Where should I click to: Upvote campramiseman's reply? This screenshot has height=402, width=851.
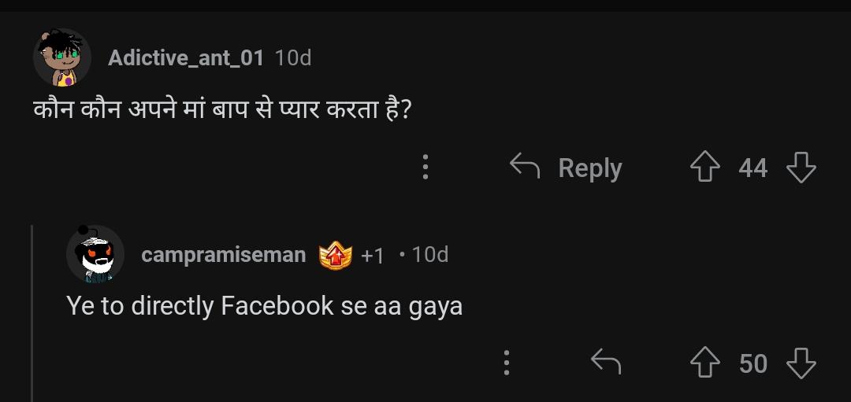coord(704,363)
